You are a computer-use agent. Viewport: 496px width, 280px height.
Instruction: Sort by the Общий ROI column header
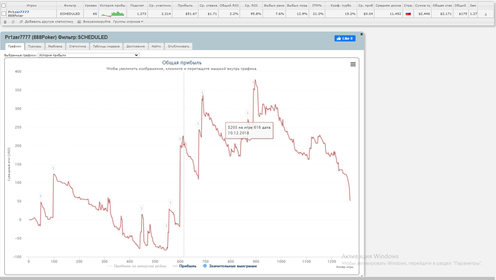tap(229, 6)
